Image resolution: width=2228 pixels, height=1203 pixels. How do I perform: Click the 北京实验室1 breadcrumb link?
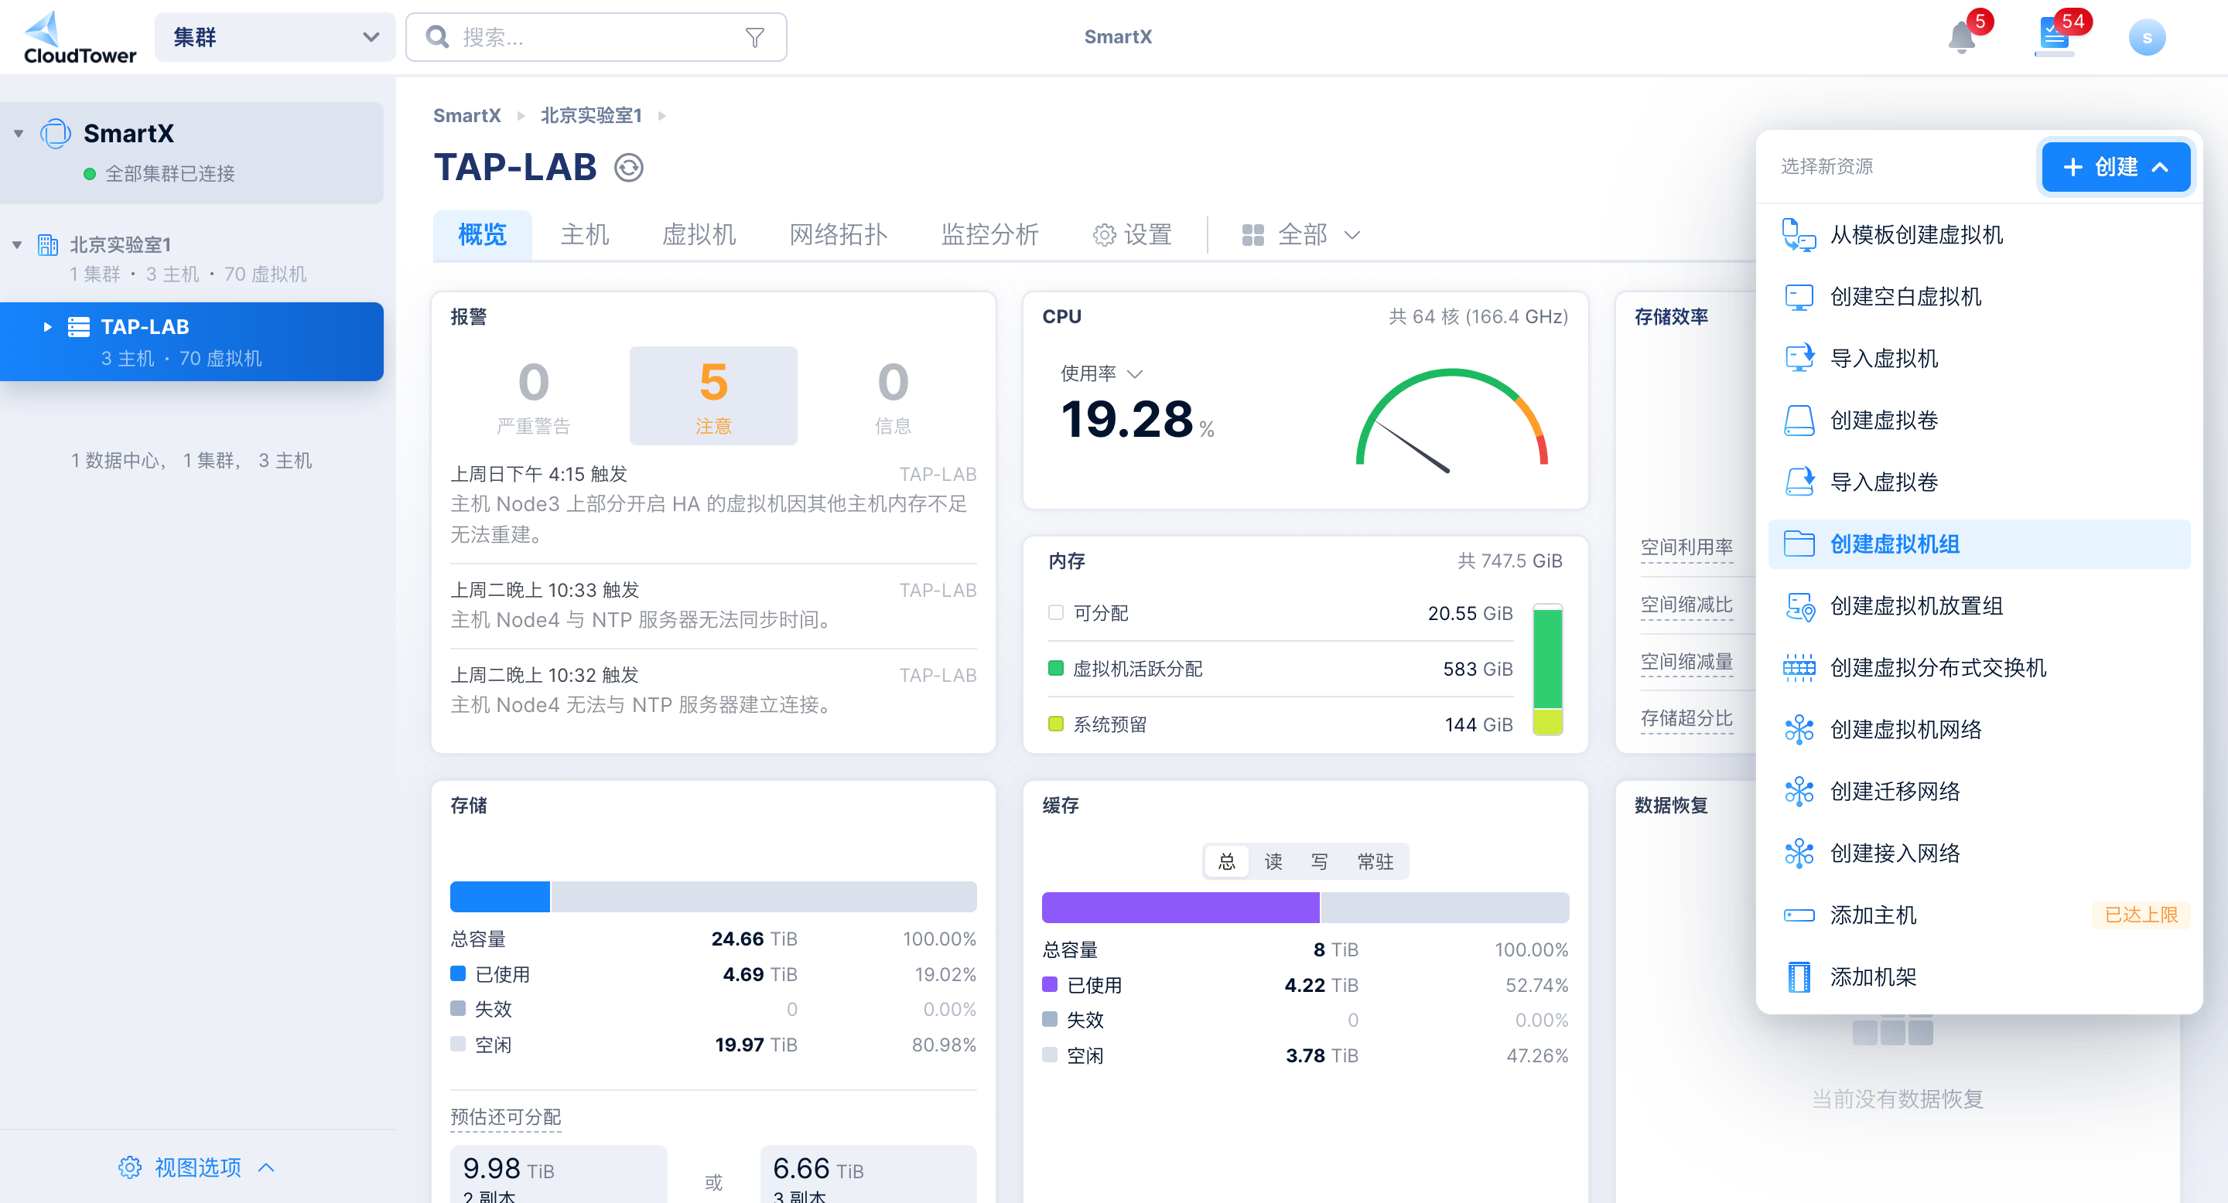592,116
